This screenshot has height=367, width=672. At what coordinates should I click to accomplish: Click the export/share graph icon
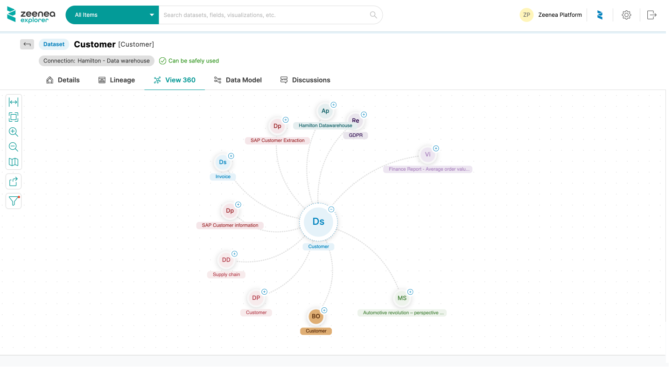pyautogui.click(x=14, y=181)
